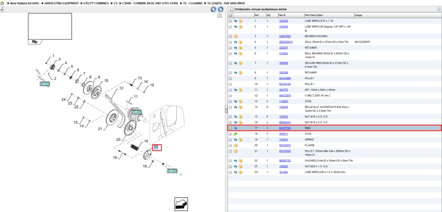Click 'Part #' column header
The height and width of the screenshot is (212, 442).
pyautogui.click(x=282, y=15)
